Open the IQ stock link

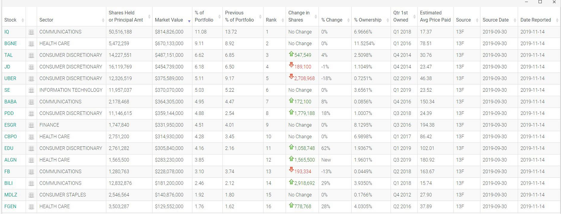[x=7, y=32]
